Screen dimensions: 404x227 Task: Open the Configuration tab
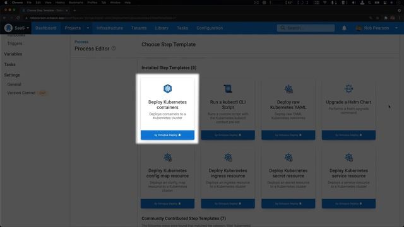(x=210, y=28)
